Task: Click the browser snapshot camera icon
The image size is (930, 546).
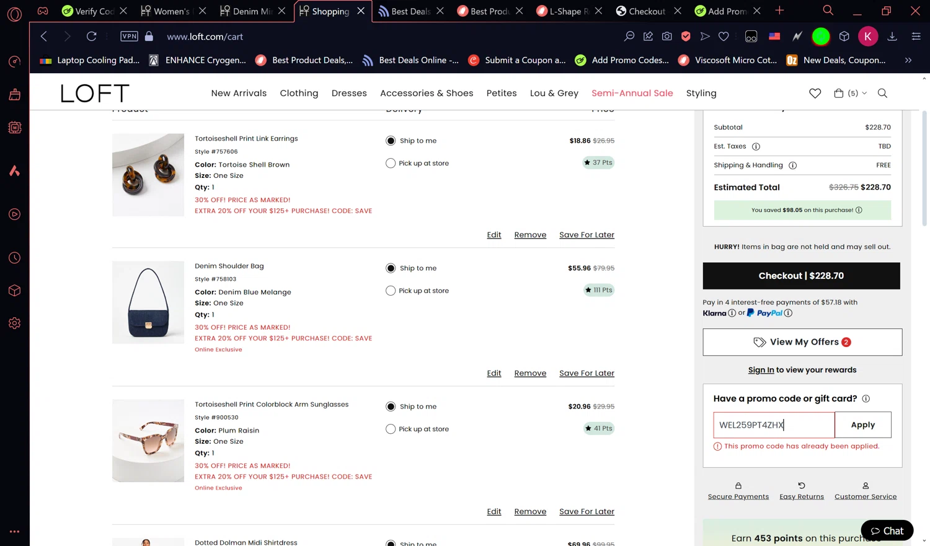Action: coord(666,37)
